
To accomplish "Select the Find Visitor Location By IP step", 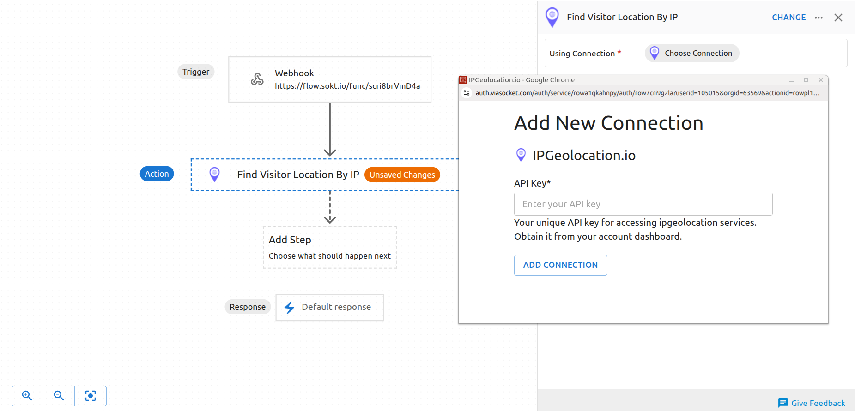I will tap(325, 175).
